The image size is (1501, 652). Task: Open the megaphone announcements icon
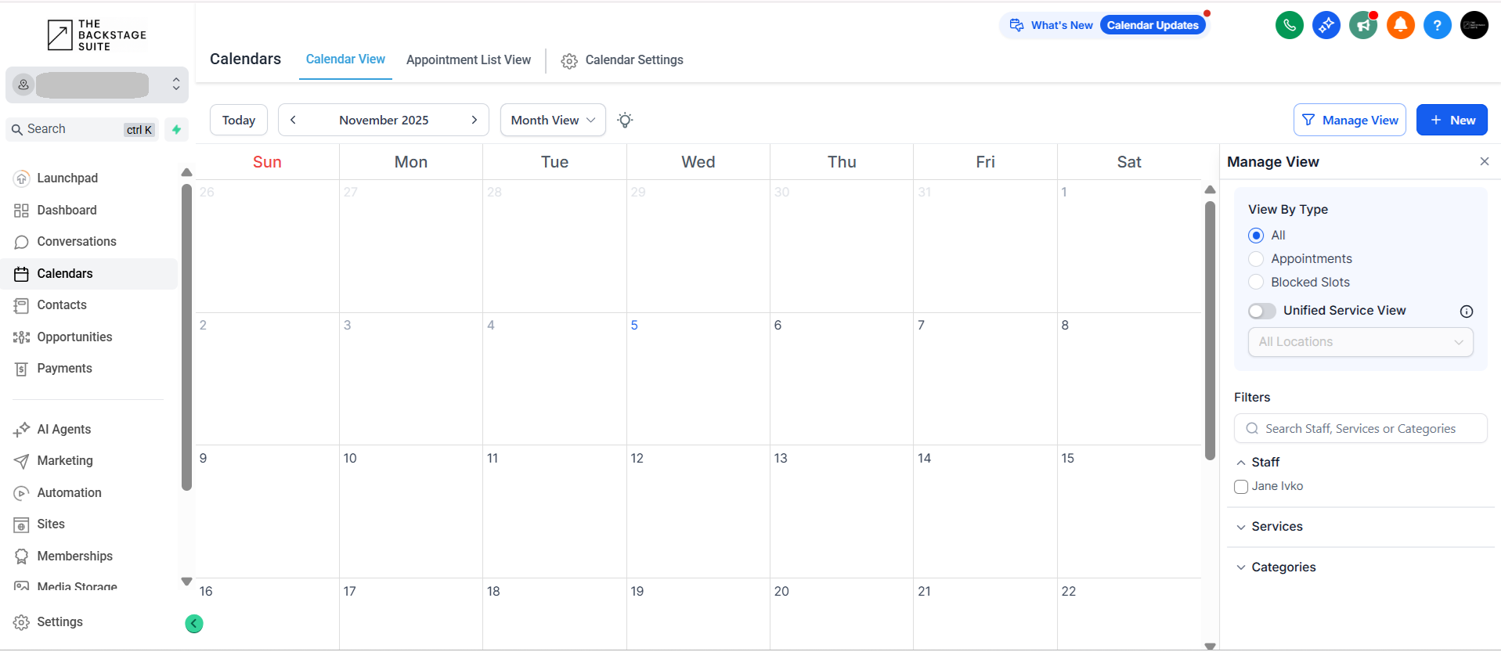1363,25
